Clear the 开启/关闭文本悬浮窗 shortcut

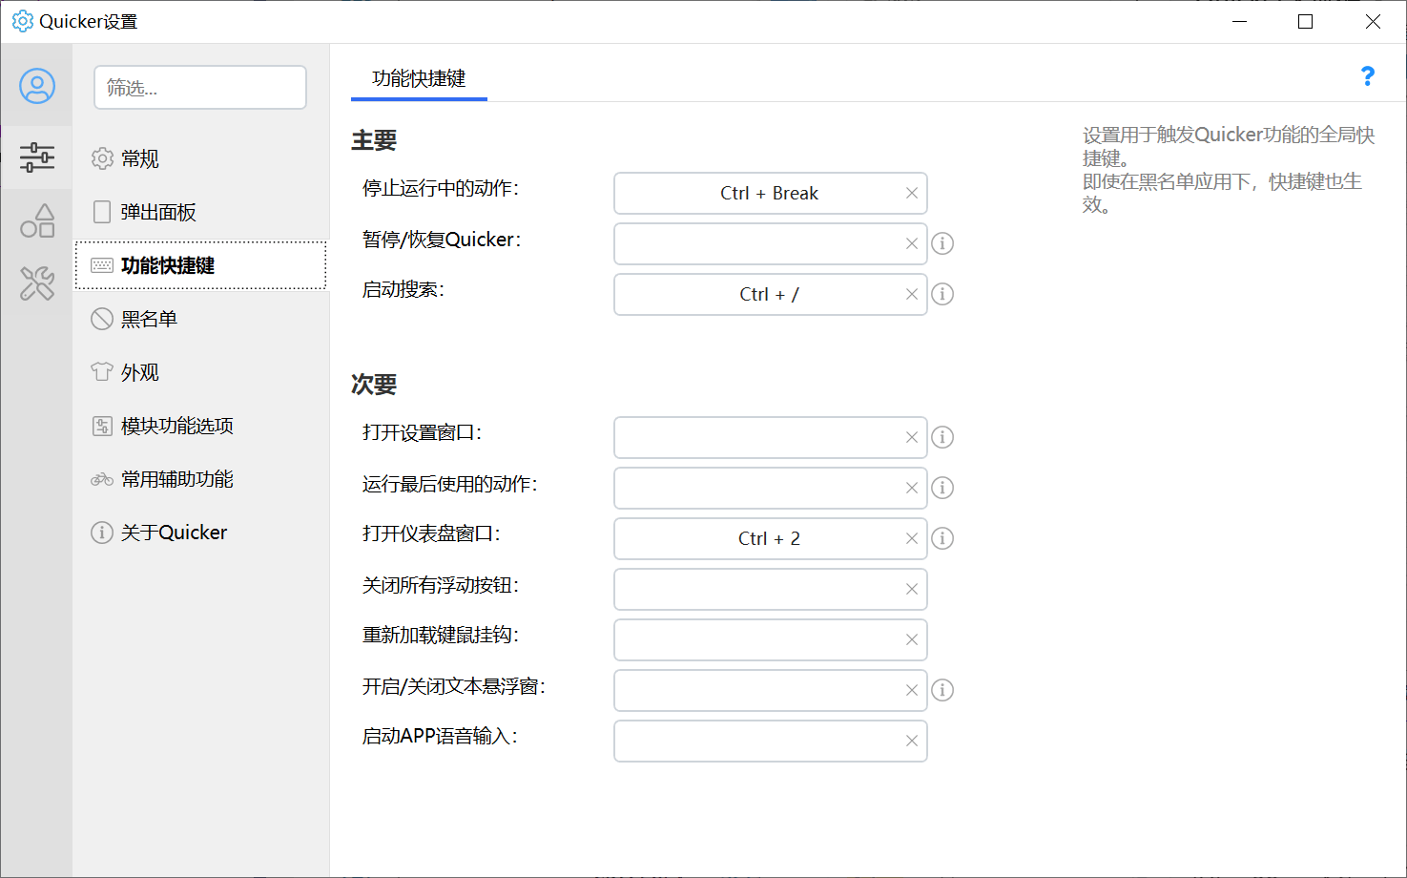(x=912, y=690)
